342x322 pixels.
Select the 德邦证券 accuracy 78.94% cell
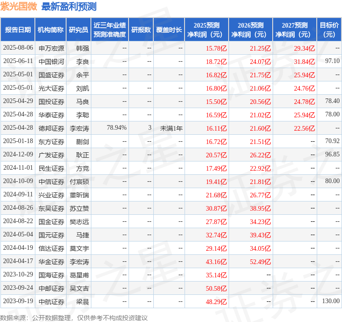(x=117, y=128)
